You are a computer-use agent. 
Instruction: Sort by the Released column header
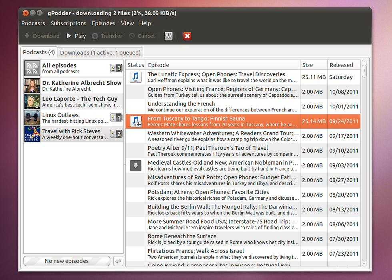[344, 65]
